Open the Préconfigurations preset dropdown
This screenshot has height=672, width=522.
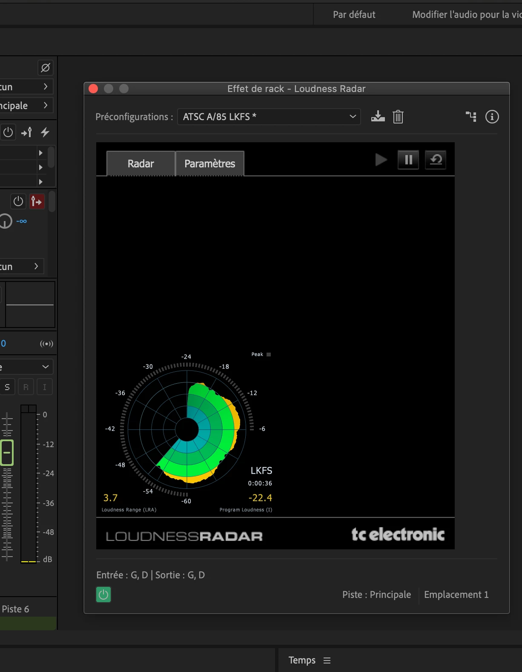click(269, 117)
